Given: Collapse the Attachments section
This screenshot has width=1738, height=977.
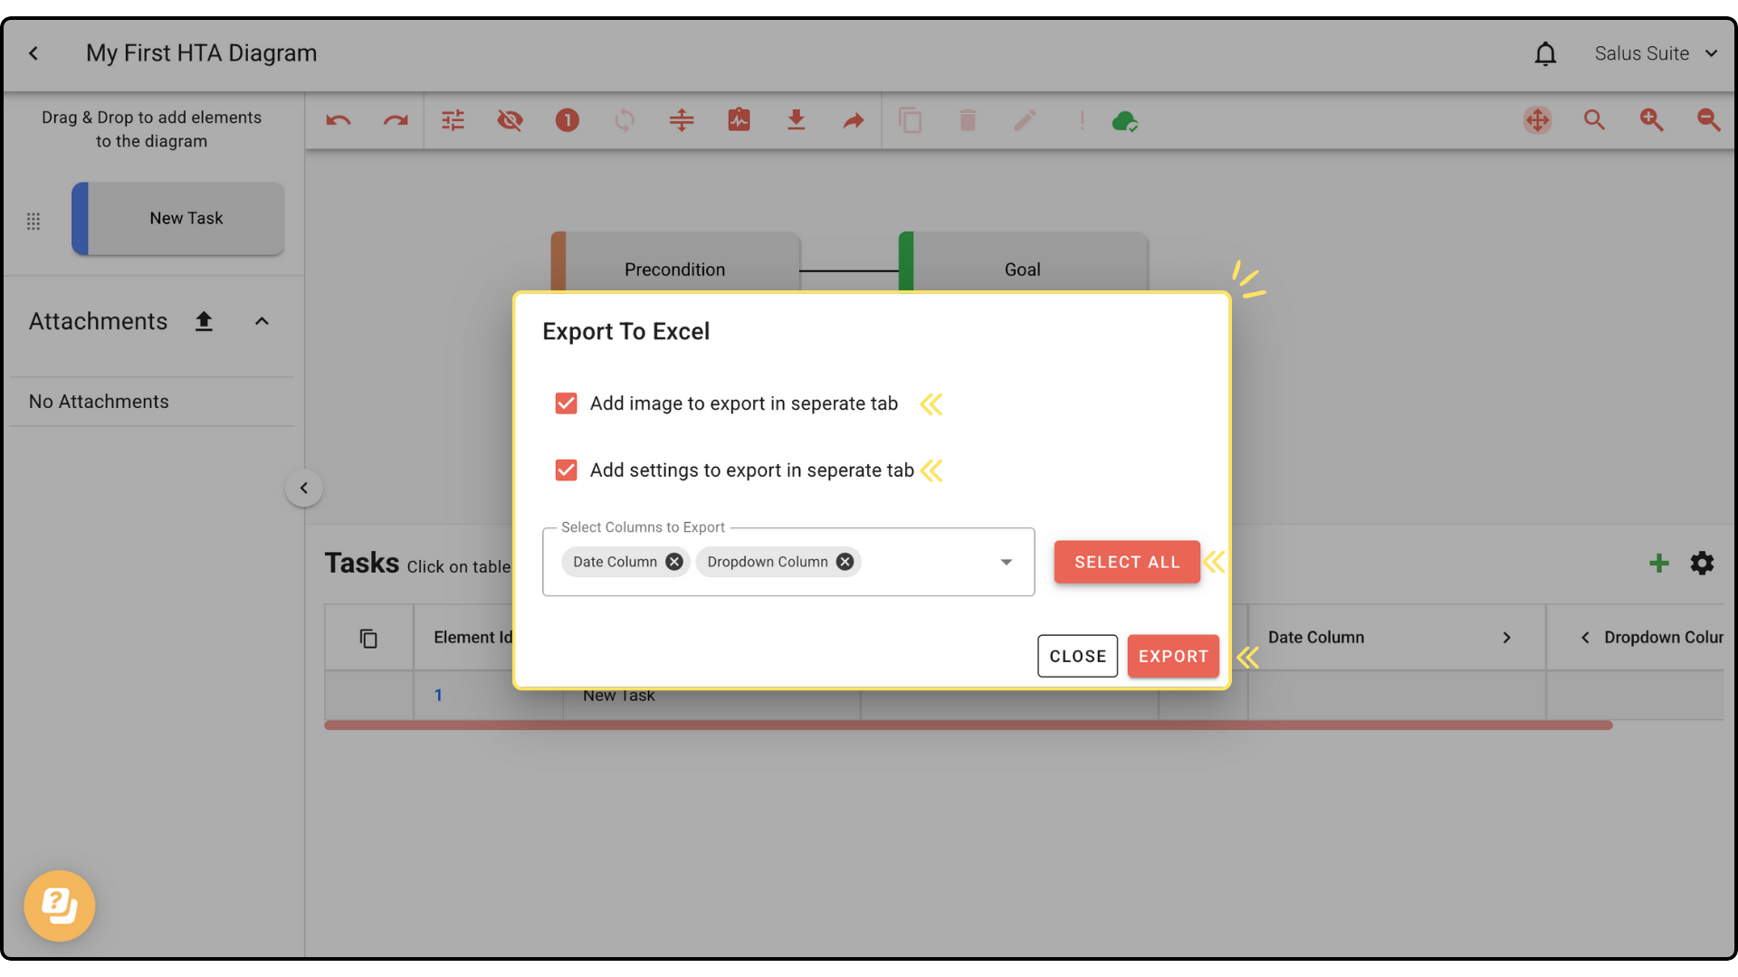Looking at the screenshot, I should pos(262,321).
